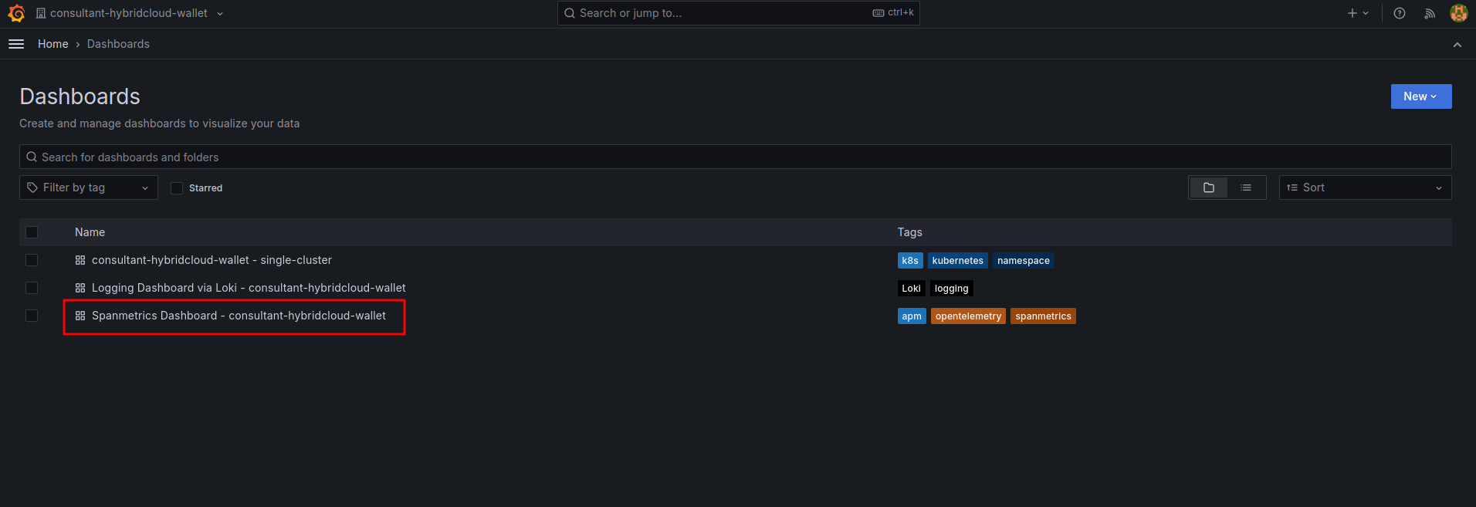Image resolution: width=1476 pixels, height=507 pixels.
Task: Toggle the hamburger navigation menu
Action: click(x=16, y=44)
